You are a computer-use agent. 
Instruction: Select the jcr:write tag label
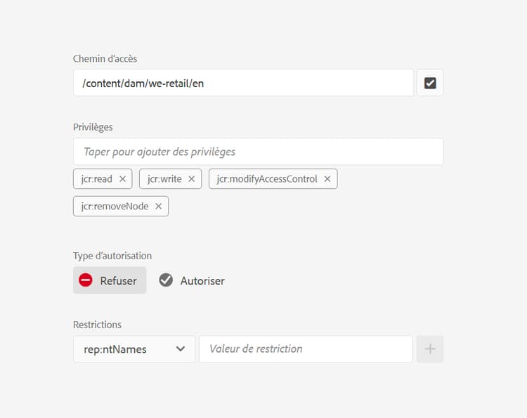click(164, 179)
